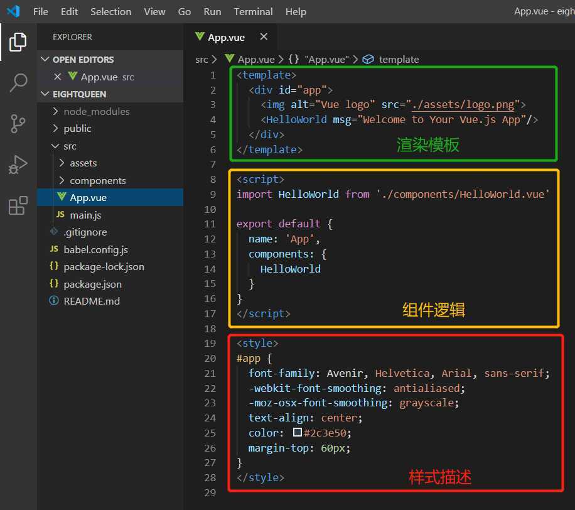Click the Vue icon in the App.vue tab
The width and height of the screenshot is (575, 510).
coord(200,36)
